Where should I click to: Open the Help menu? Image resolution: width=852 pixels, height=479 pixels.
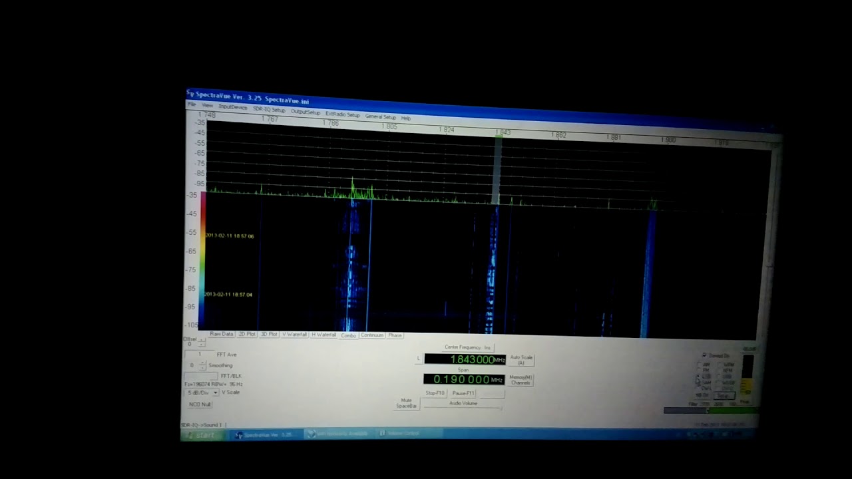click(x=406, y=118)
